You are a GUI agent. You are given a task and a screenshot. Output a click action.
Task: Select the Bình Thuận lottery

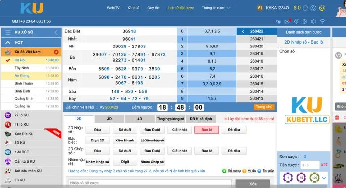coord(31,83)
